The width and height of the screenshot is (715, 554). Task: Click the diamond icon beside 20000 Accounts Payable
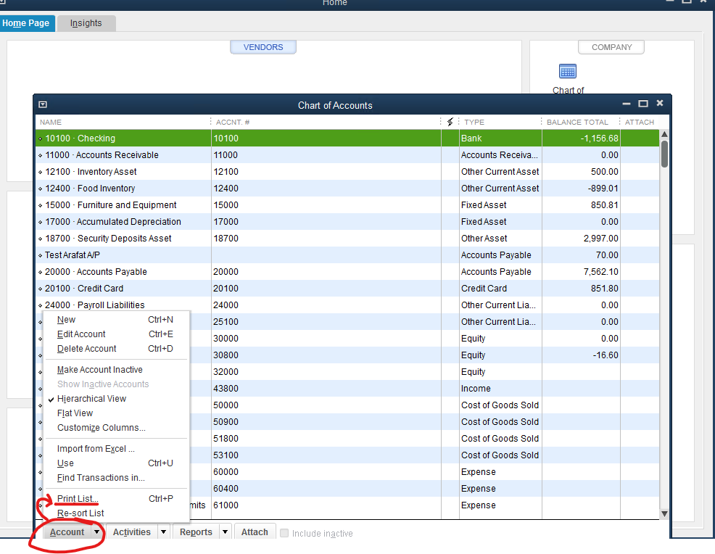(x=41, y=271)
